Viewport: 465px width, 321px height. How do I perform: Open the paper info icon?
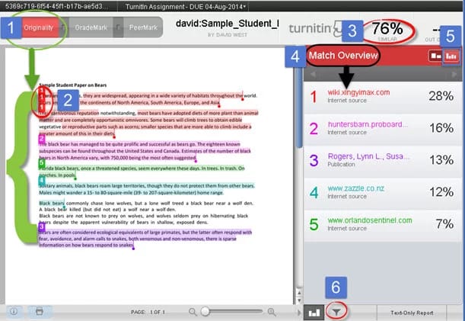14,312
